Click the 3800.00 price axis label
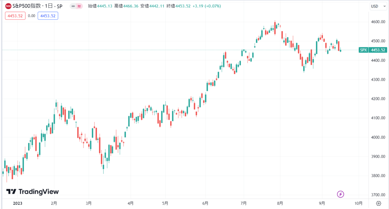 (x=378, y=176)
